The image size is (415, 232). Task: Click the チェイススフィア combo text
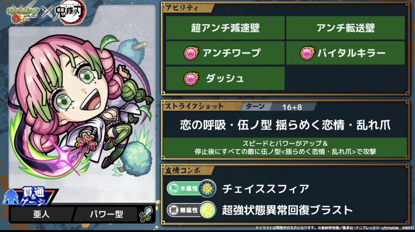266,189
